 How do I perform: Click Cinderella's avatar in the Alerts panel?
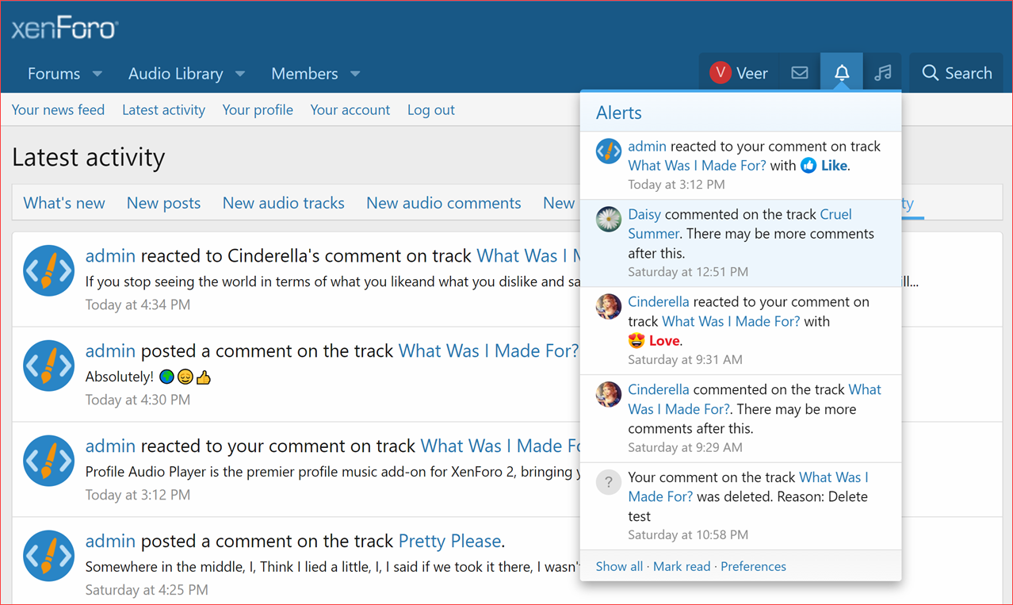point(608,306)
